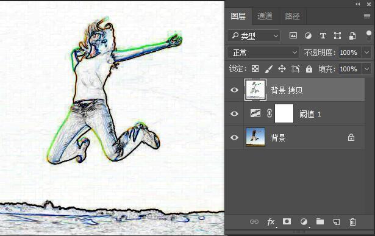Lock layer position move icon

point(282,69)
